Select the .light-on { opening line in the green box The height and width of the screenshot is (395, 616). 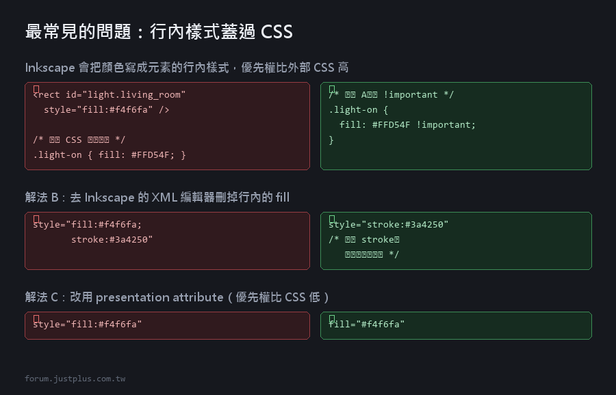[x=358, y=110]
